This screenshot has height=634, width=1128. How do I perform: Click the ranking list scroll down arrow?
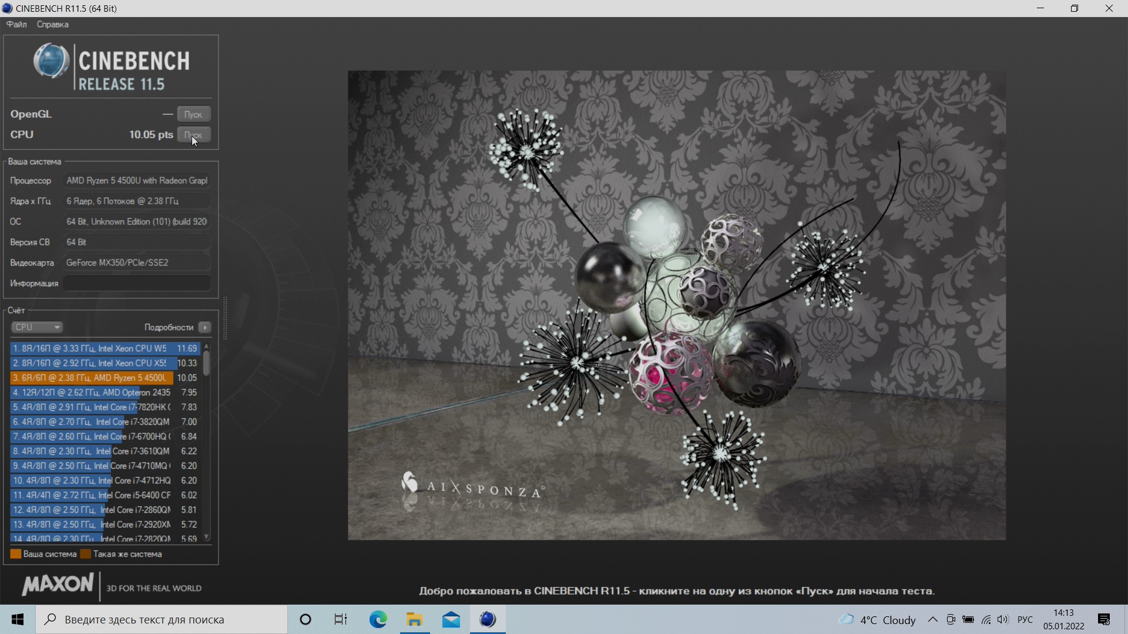[x=206, y=537]
